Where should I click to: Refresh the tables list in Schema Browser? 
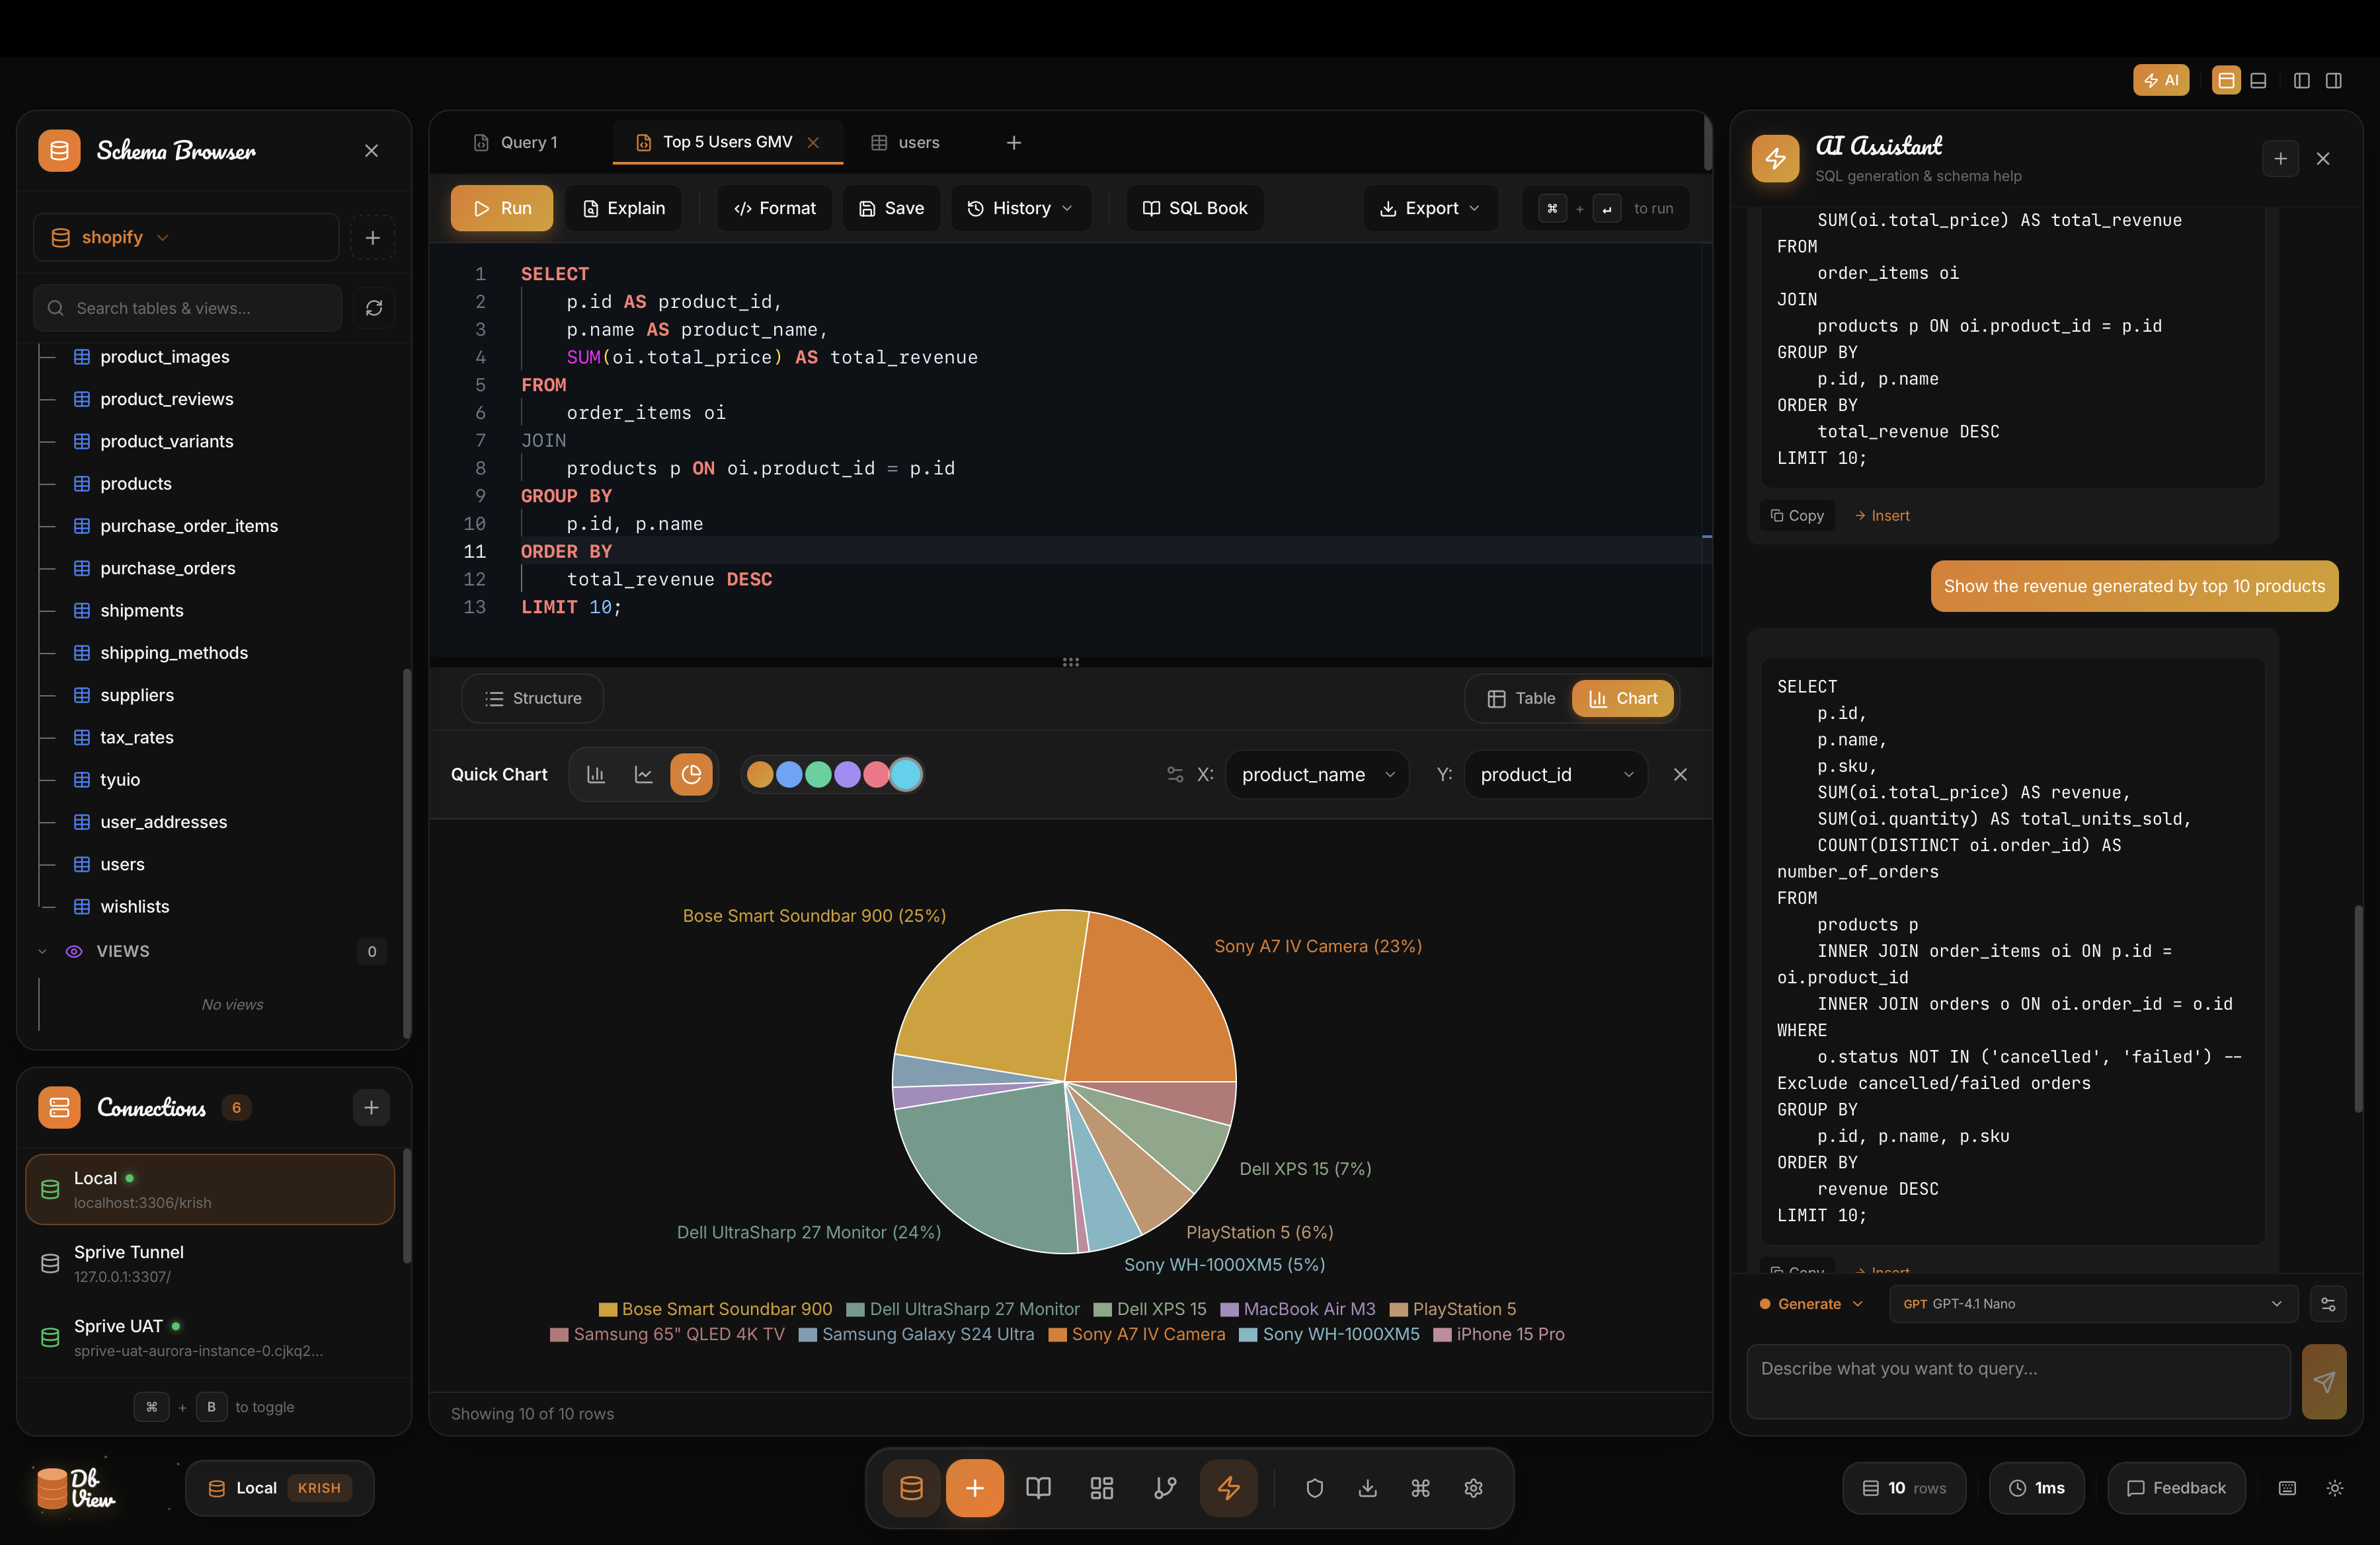coord(373,308)
